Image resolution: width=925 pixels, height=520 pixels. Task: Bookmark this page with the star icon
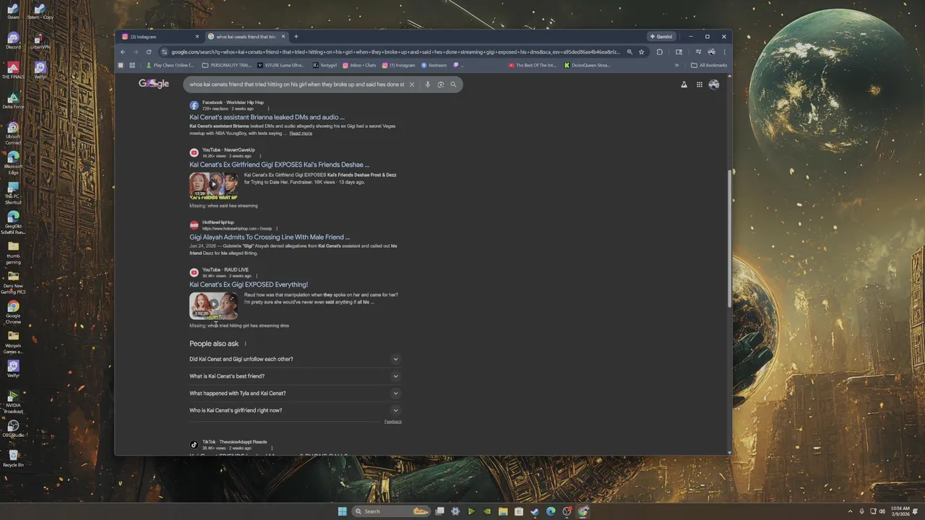[641, 52]
